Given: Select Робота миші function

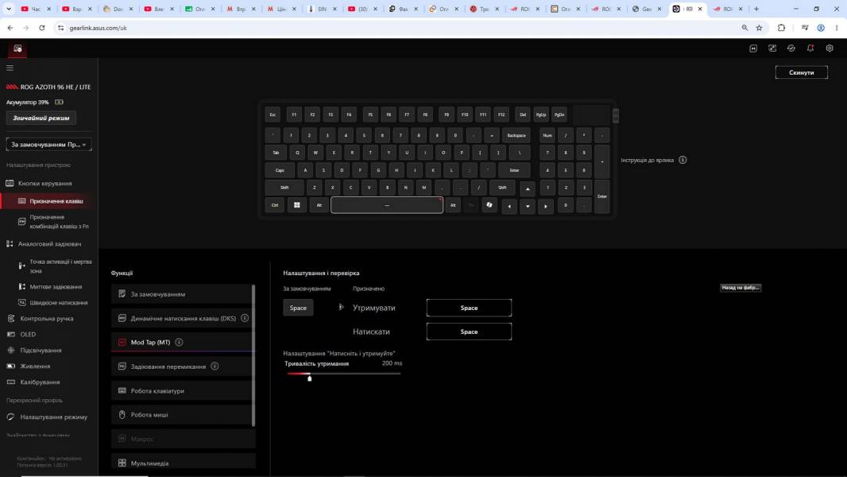Looking at the screenshot, I should coord(183,414).
